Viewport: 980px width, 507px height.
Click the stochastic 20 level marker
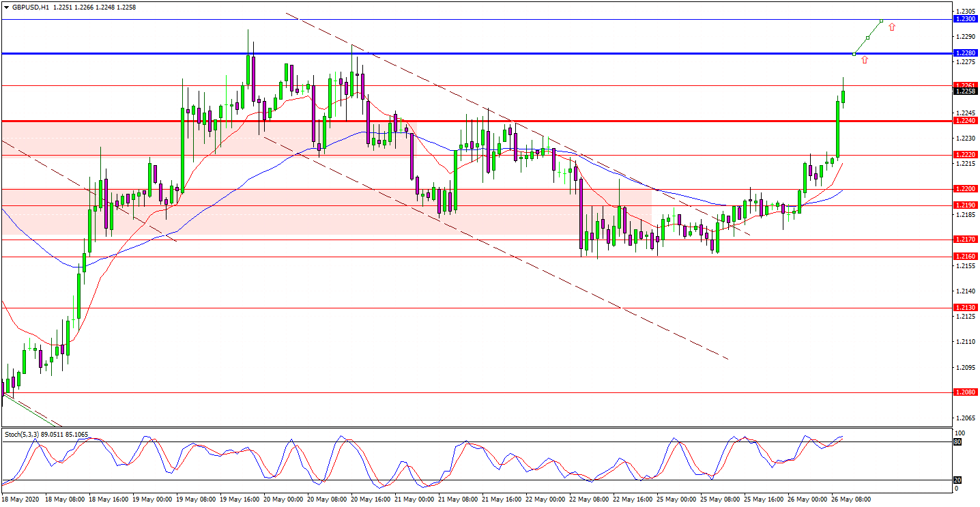(x=957, y=480)
